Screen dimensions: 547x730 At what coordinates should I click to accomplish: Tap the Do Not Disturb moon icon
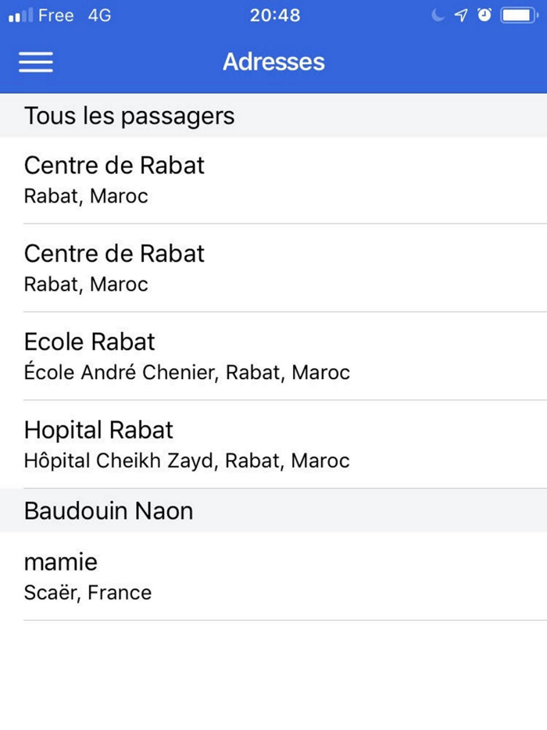click(x=438, y=16)
